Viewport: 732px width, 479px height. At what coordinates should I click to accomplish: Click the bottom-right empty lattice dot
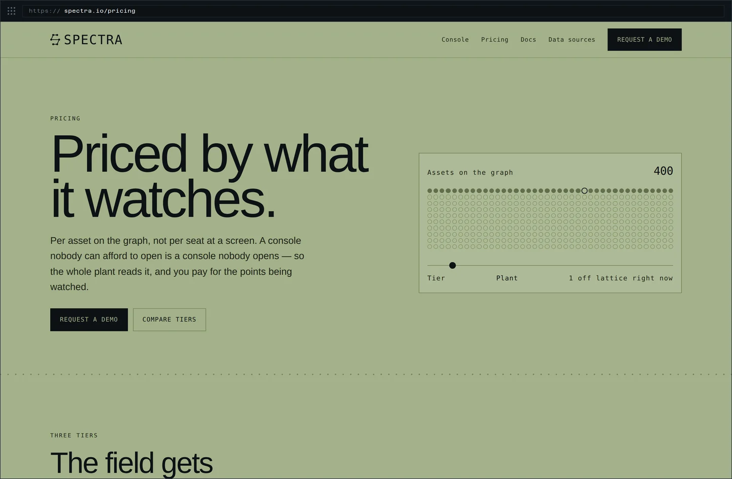click(671, 247)
